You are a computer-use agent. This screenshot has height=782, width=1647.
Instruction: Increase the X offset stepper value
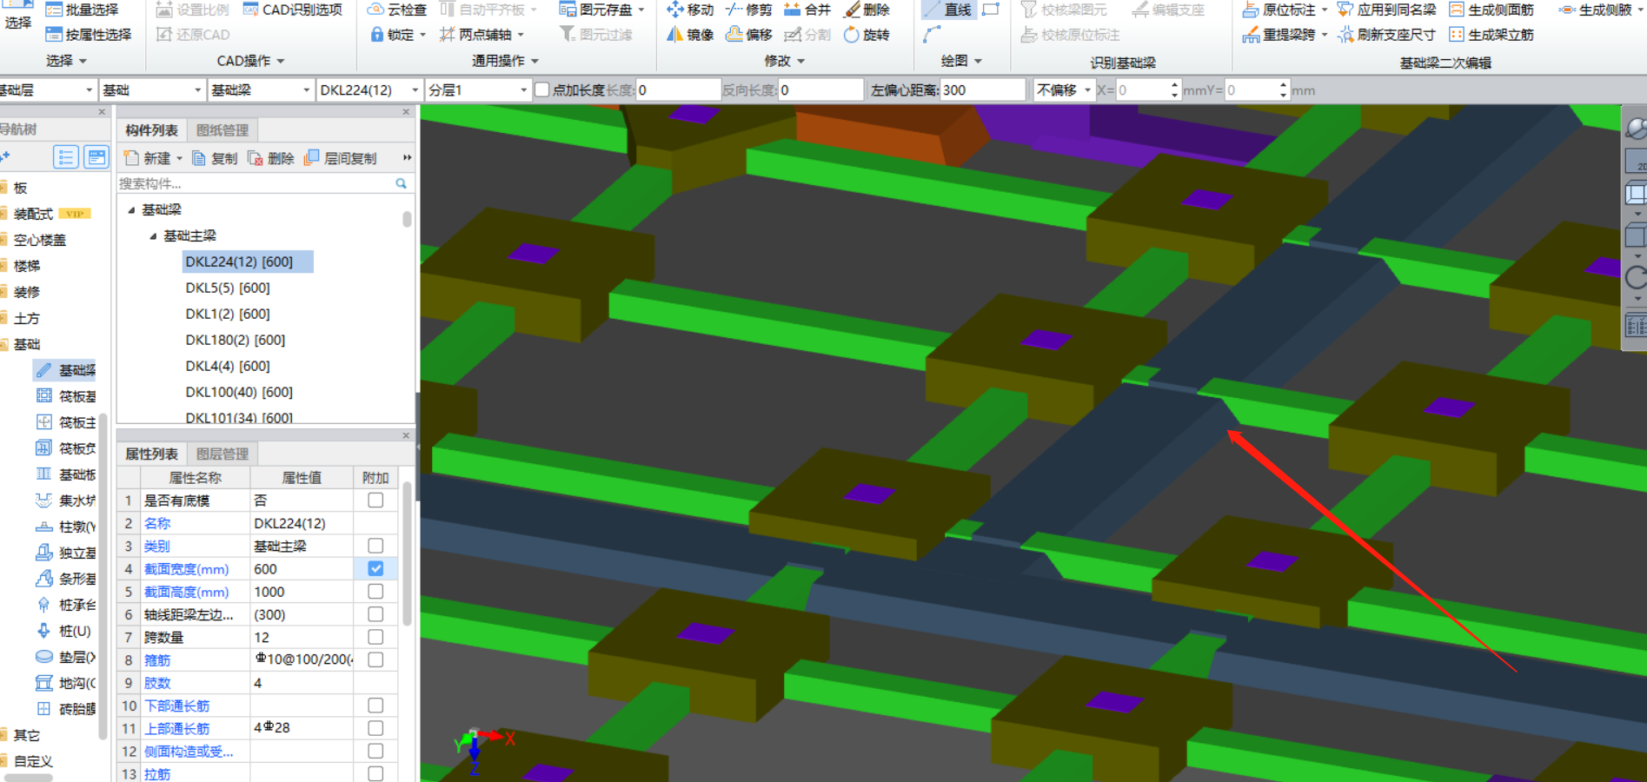tap(1174, 85)
